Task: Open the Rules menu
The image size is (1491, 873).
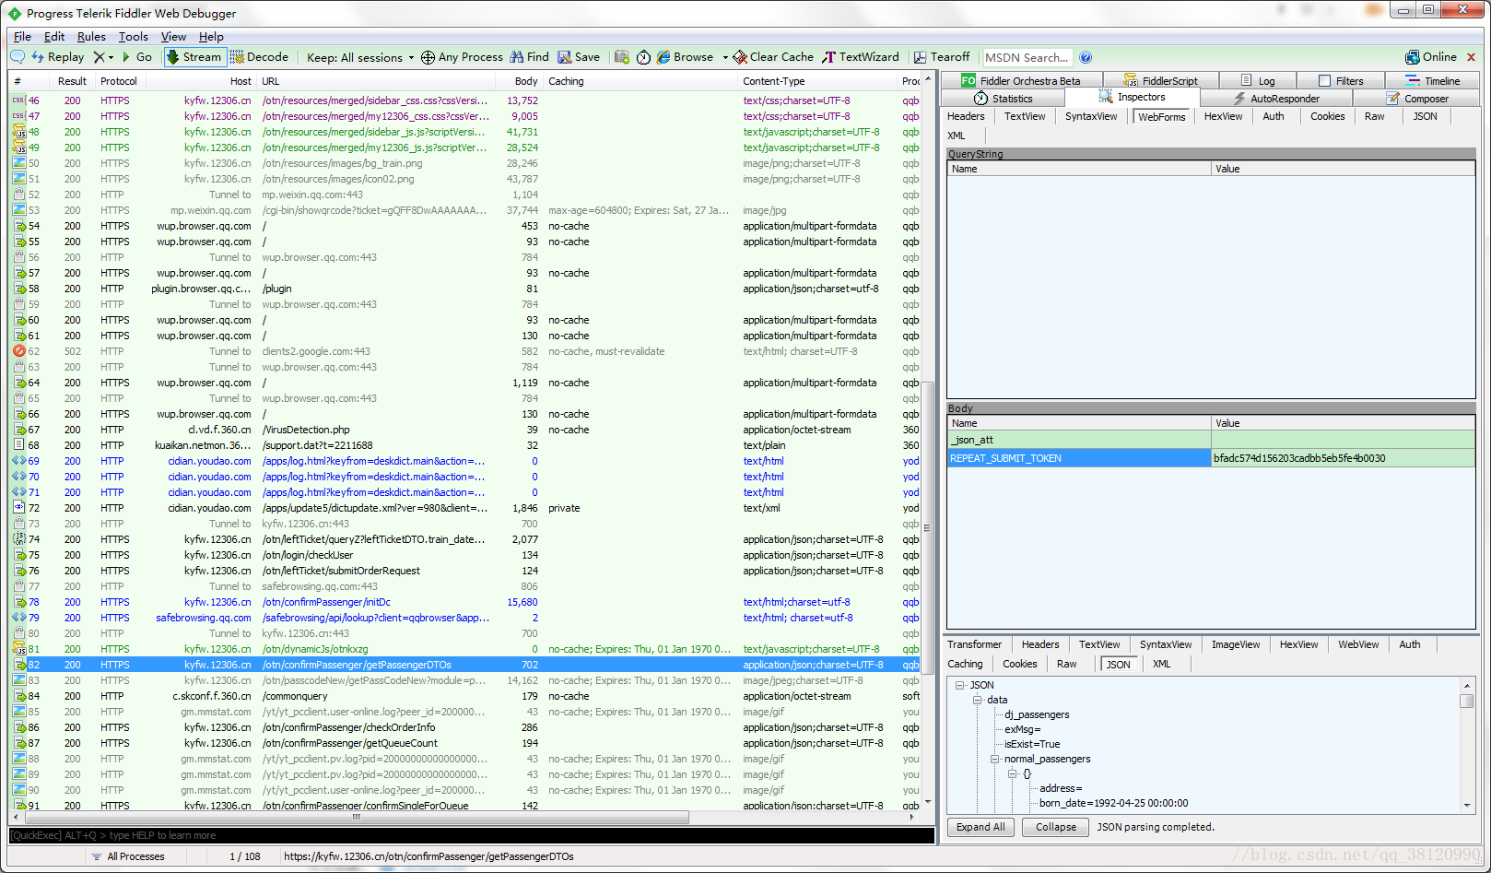Action: click(x=91, y=37)
